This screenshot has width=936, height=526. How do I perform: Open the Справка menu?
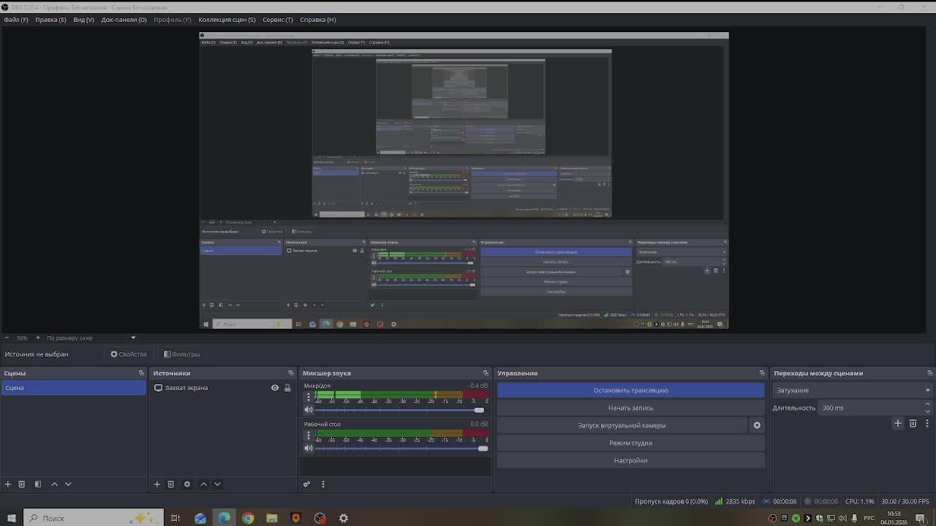pyautogui.click(x=318, y=20)
